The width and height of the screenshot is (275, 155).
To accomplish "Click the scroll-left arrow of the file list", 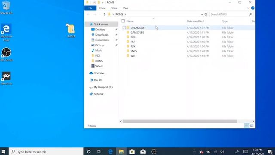I will pyautogui.click(x=121, y=121).
